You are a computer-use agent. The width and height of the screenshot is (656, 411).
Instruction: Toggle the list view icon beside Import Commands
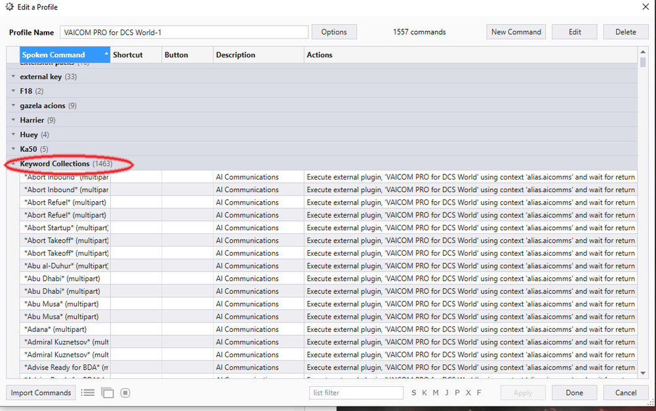point(87,393)
